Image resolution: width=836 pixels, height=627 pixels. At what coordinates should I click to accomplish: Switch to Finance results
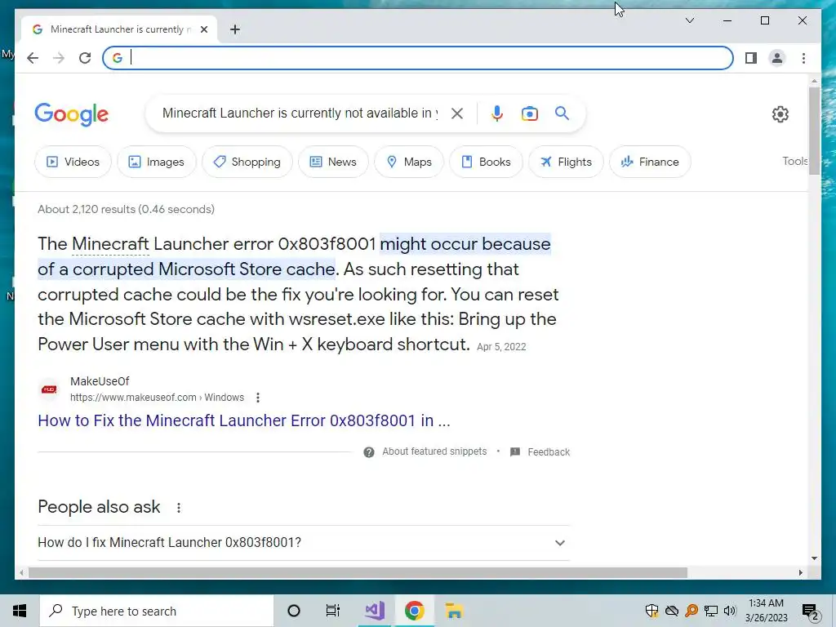pyautogui.click(x=650, y=162)
